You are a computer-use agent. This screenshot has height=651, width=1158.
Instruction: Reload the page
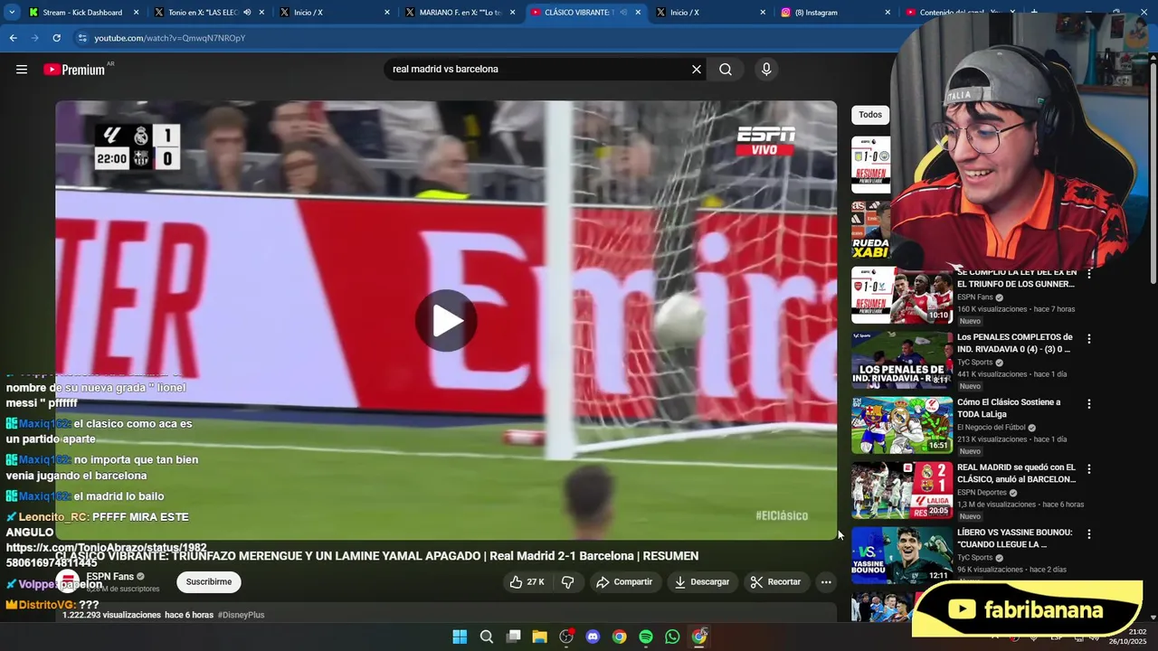56,38
